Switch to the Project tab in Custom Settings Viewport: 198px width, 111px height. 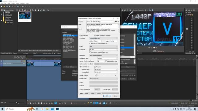tap(99, 93)
